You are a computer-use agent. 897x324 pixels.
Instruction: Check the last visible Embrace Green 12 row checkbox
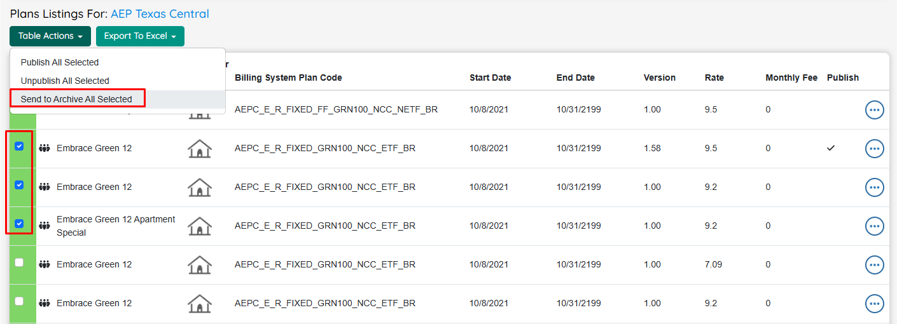pos(19,301)
